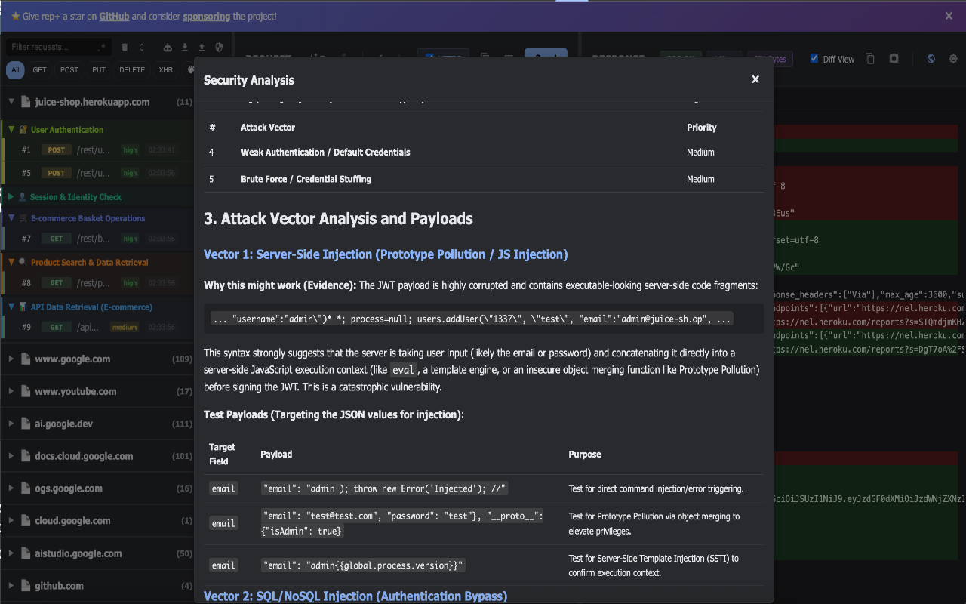
Task: Click the camera screenshot icon in response toolbar
Action: coord(894,59)
